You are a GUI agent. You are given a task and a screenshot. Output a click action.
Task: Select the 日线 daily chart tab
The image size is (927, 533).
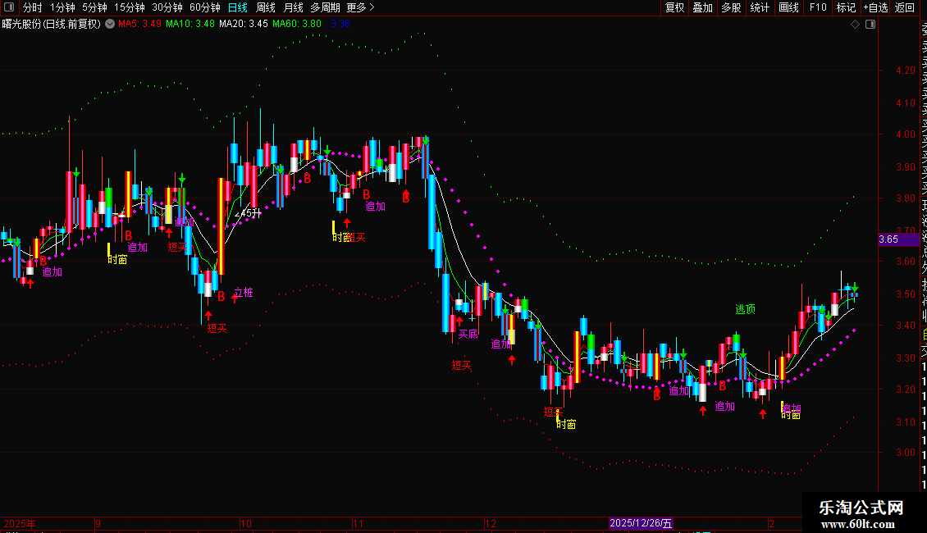(238, 7)
